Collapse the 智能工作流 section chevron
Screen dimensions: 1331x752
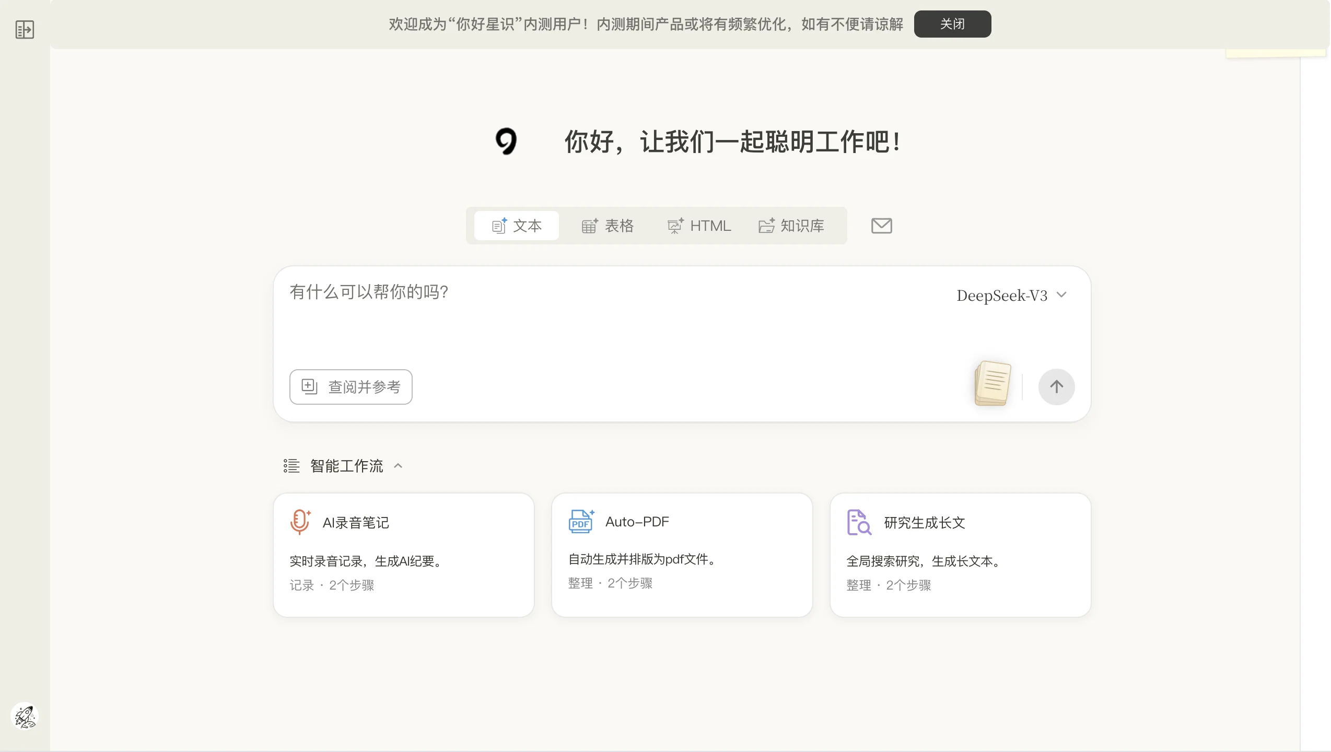click(x=399, y=465)
